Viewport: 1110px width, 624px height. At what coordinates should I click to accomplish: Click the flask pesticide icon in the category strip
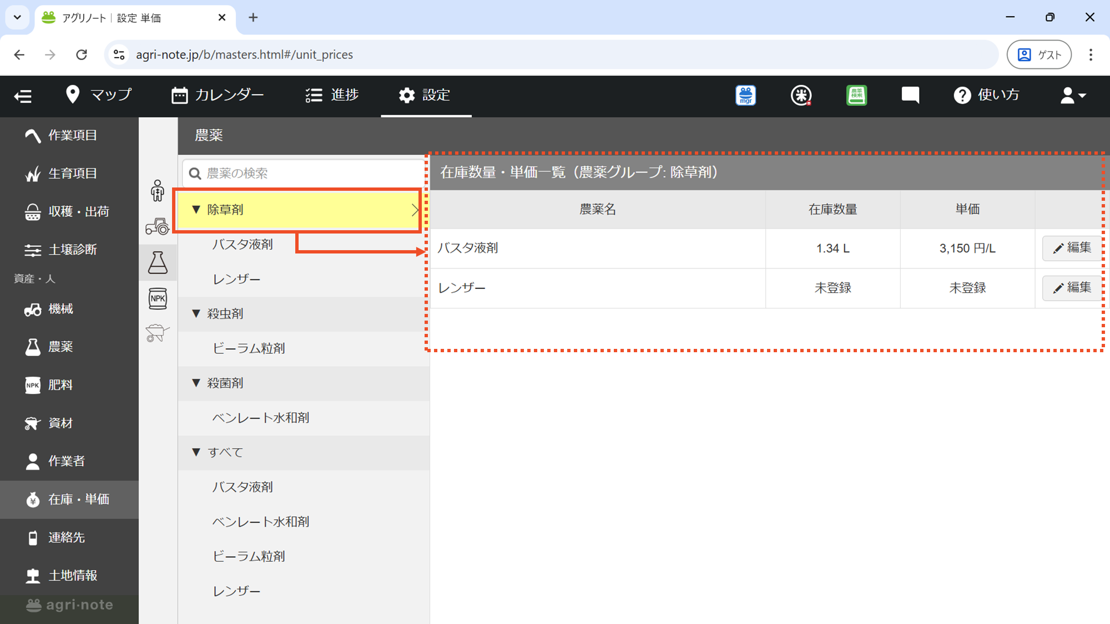158,262
